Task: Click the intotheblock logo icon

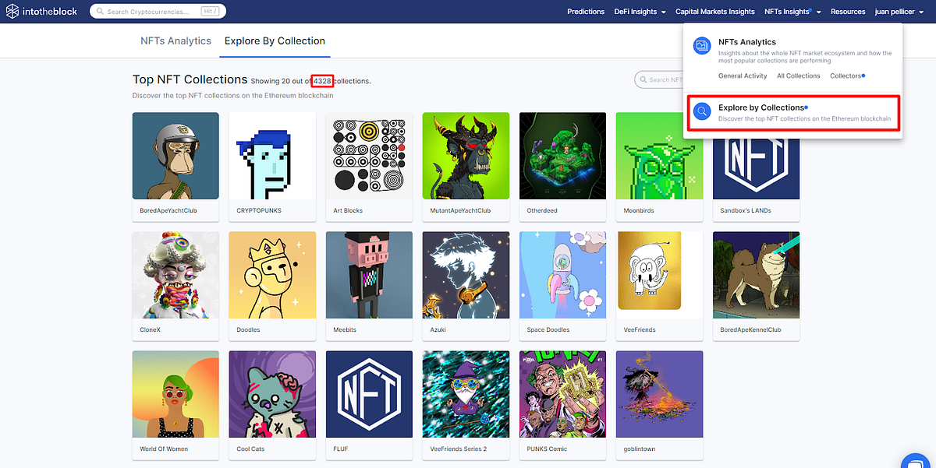Action: pos(13,11)
